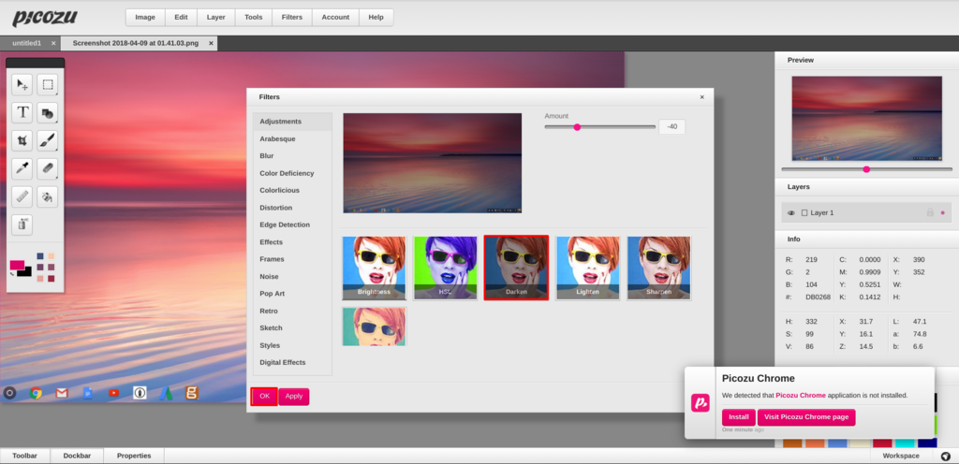
Task: Click the Picozu Chrome notification icon
Action: point(700,403)
